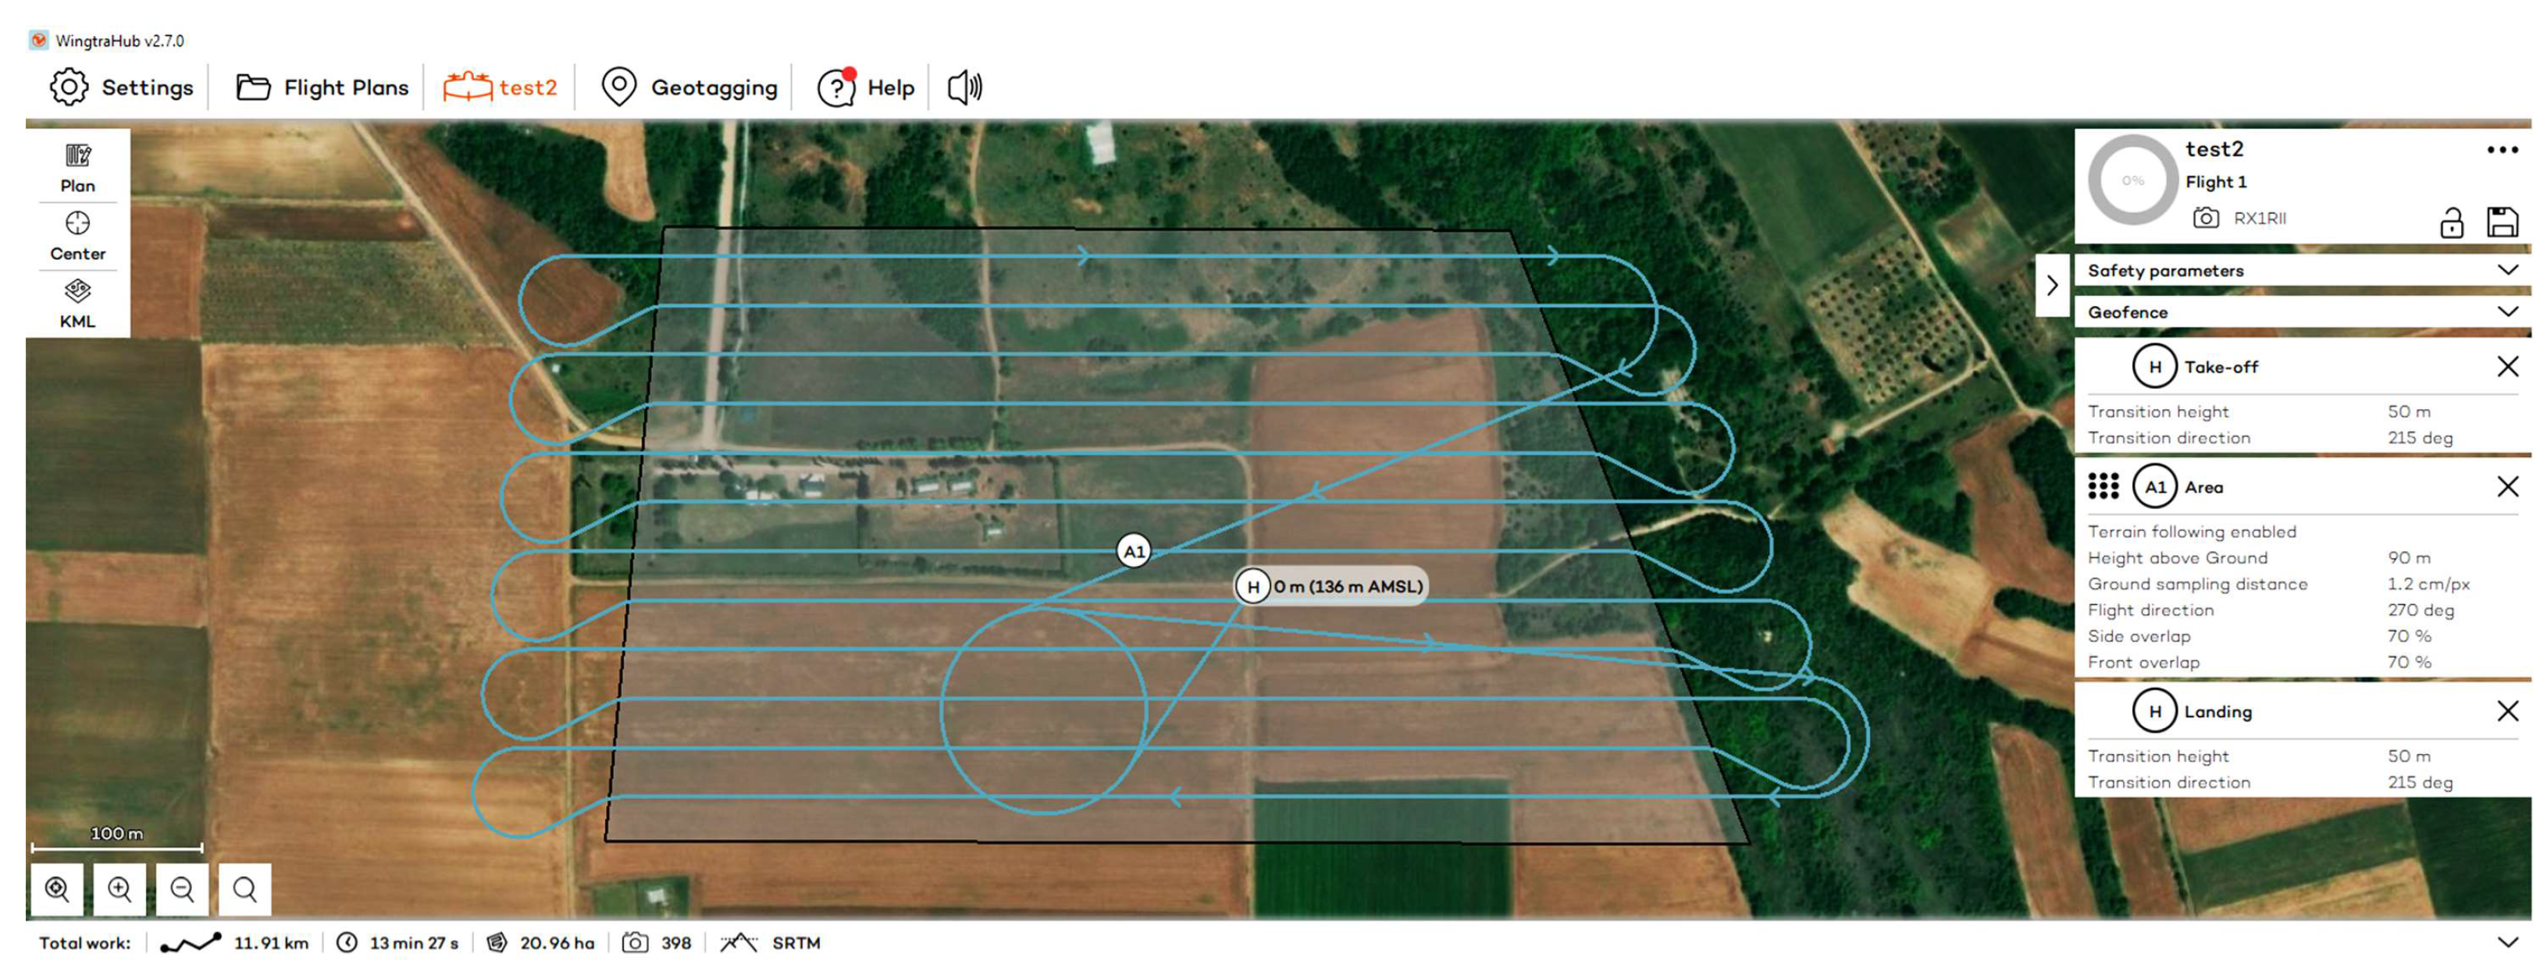Click the Landing H circle icon

[x=2154, y=711]
